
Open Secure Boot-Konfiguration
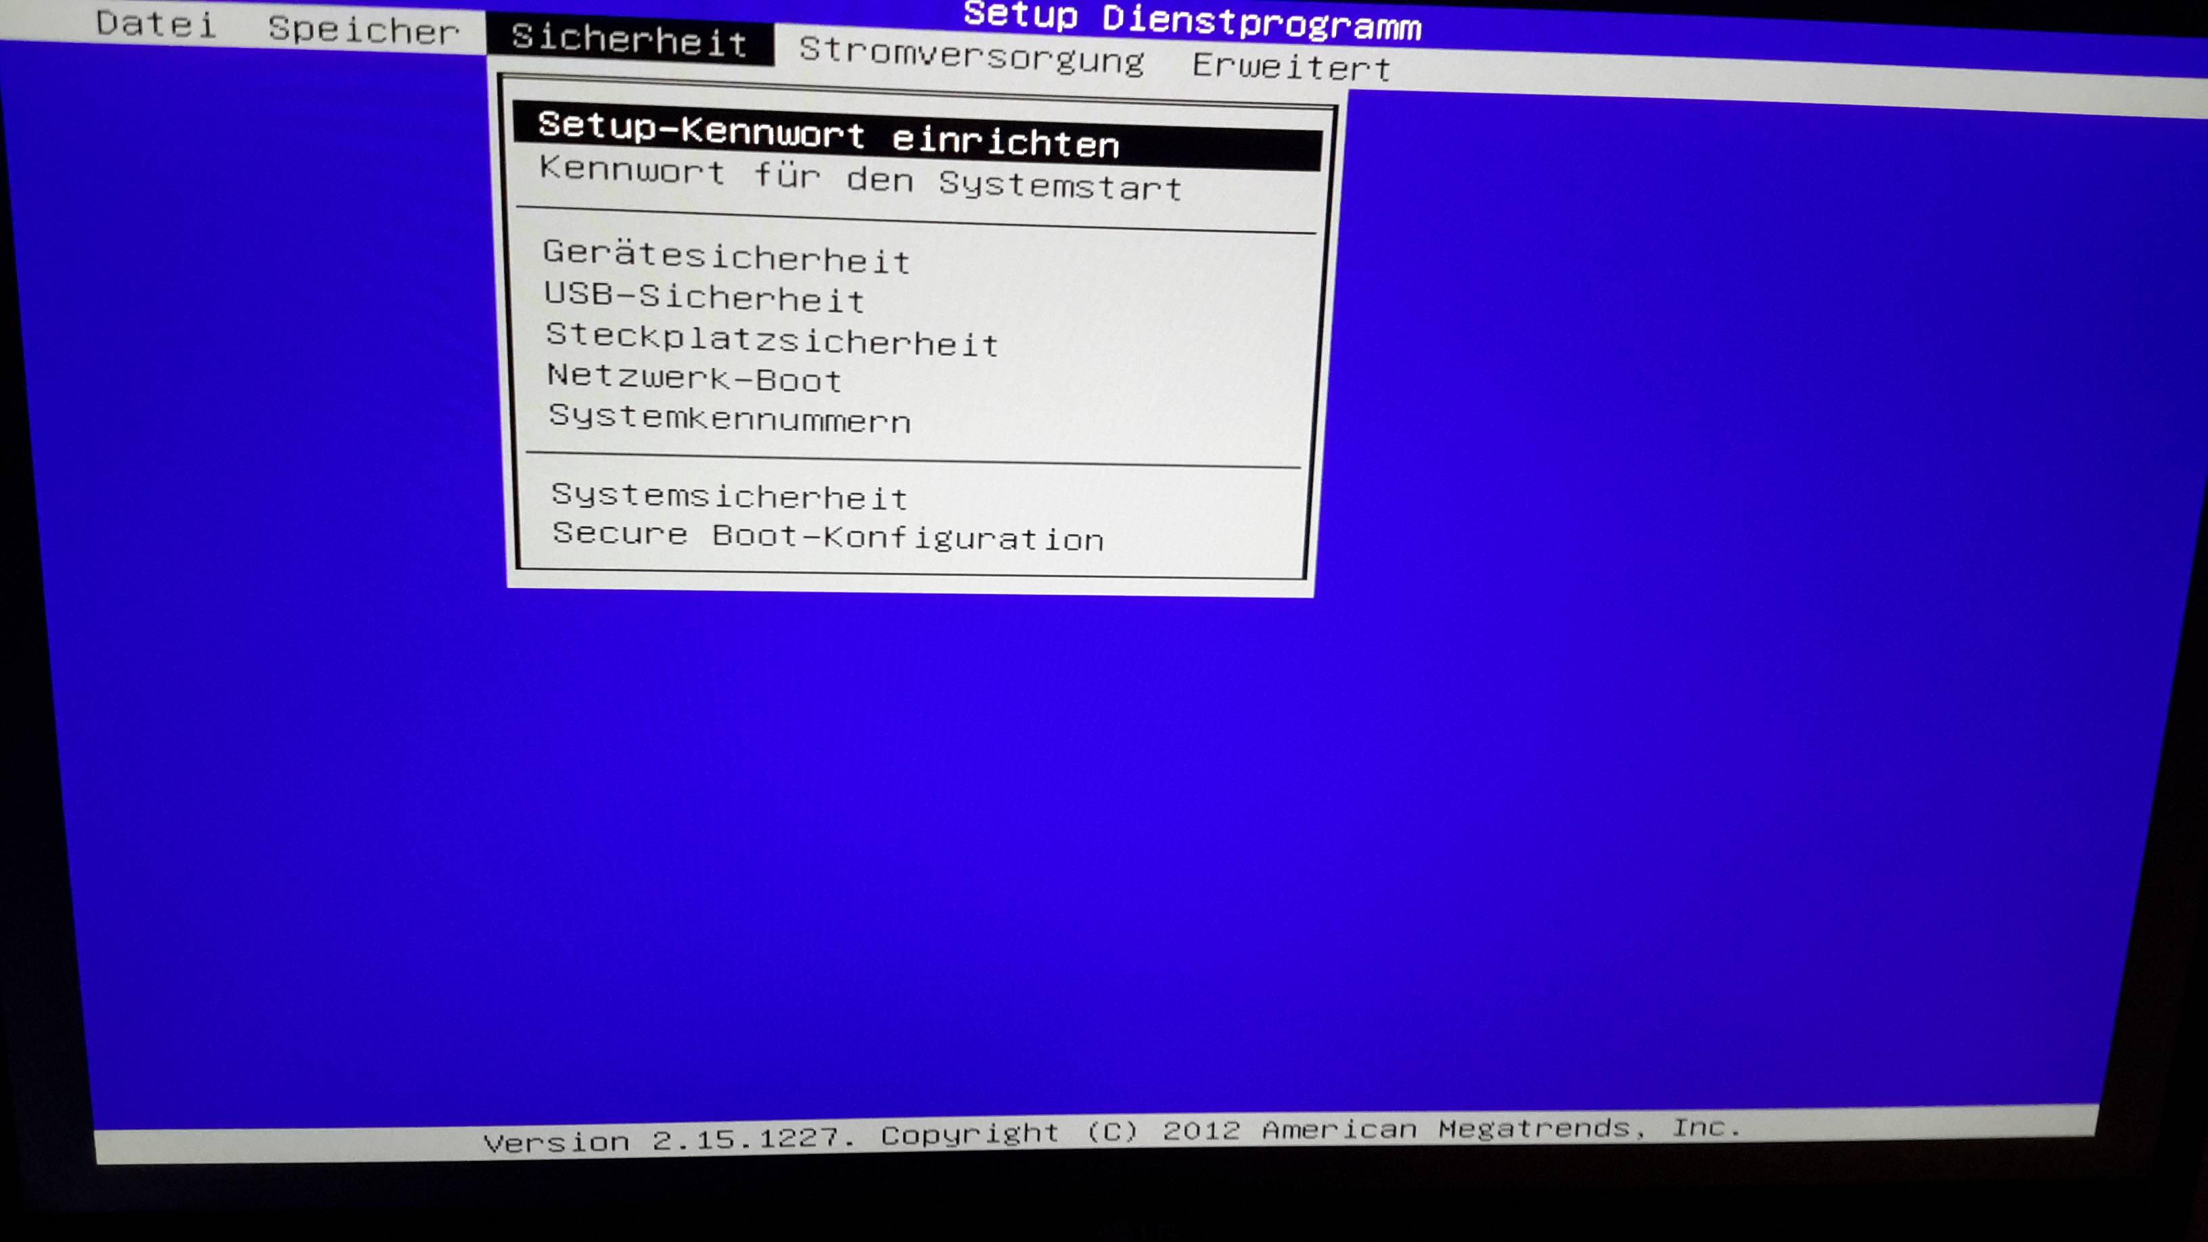827,536
